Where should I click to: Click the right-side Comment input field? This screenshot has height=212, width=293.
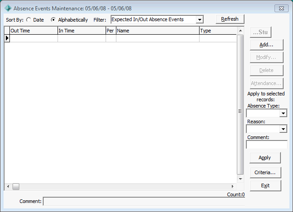click(267, 144)
